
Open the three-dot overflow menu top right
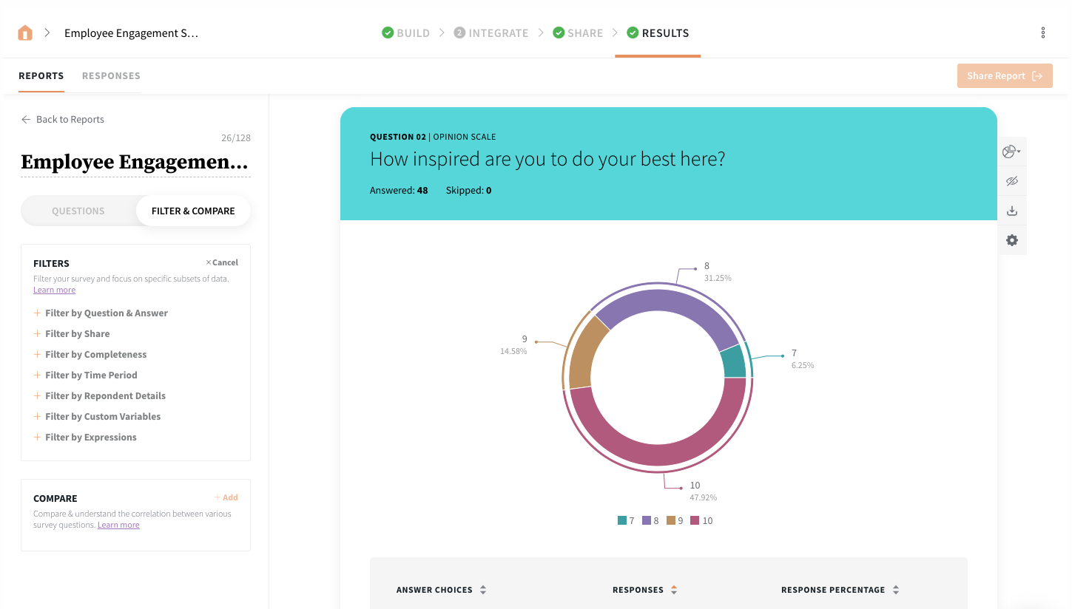pos(1042,33)
